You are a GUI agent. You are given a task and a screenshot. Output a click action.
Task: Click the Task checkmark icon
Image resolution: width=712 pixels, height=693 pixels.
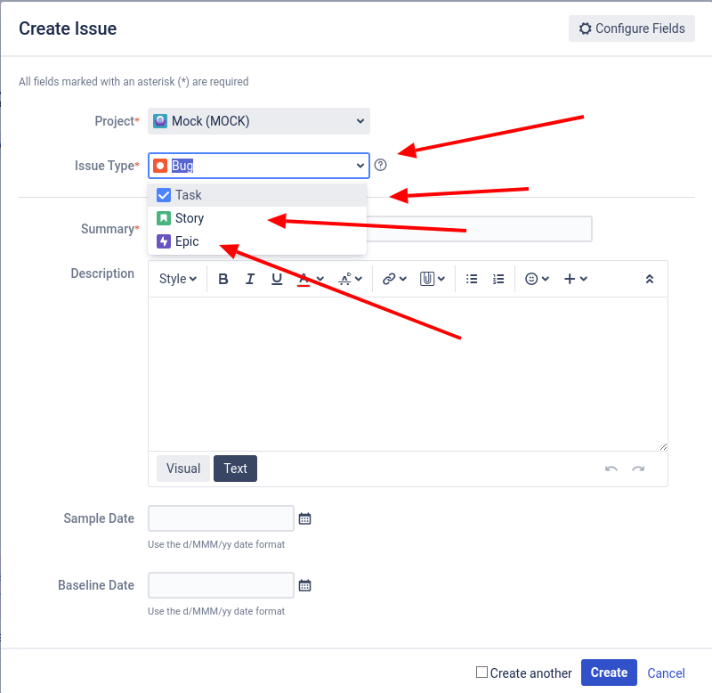pyautogui.click(x=164, y=195)
